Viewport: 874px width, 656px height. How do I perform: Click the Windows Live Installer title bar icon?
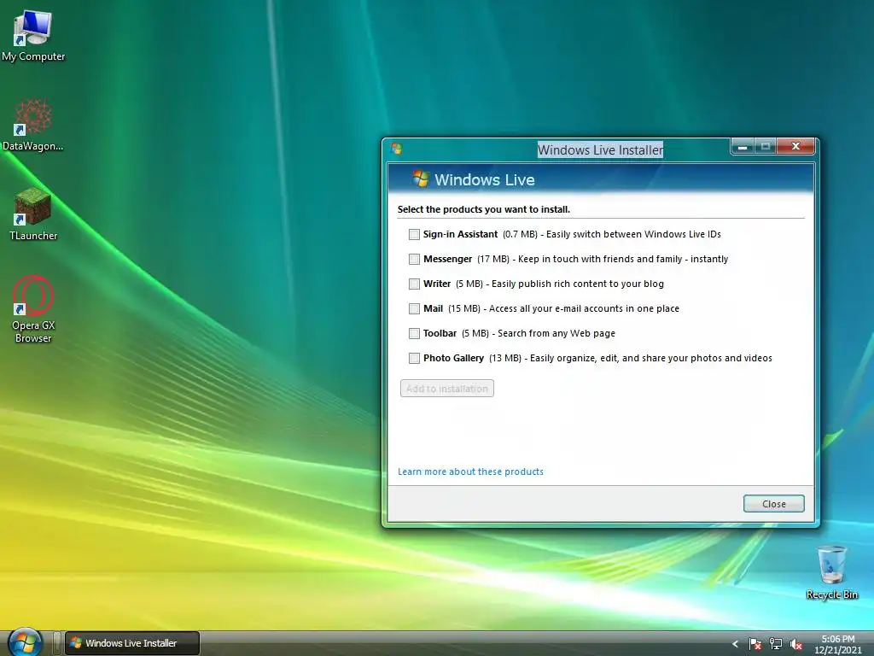tap(396, 149)
